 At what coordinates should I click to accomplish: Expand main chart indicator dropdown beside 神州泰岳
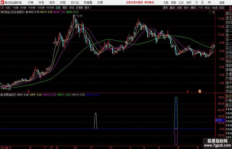click(x=27, y=12)
